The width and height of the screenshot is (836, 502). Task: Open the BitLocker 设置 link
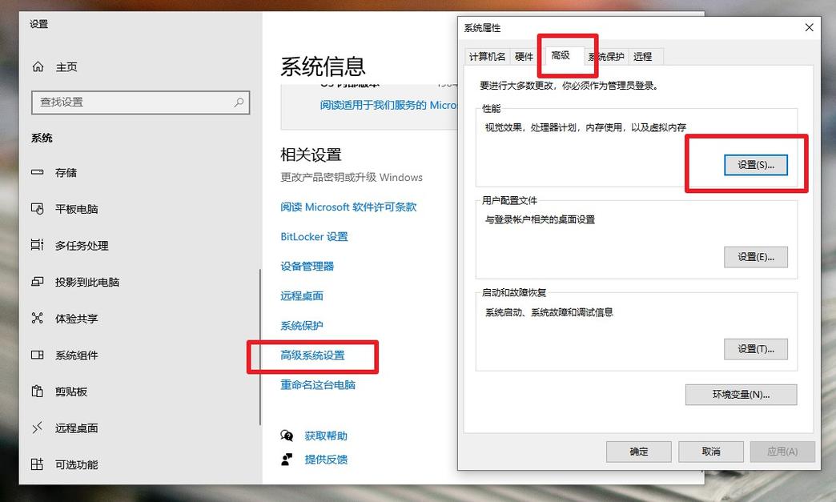[314, 237]
